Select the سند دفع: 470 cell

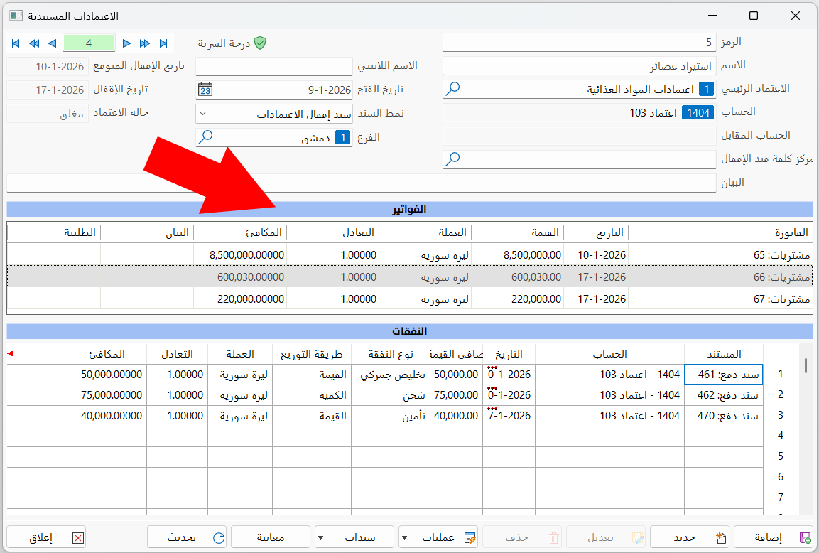723,416
